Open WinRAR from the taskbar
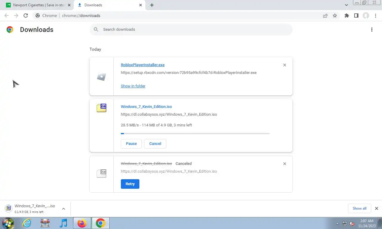The image size is (382, 229). pos(45,223)
